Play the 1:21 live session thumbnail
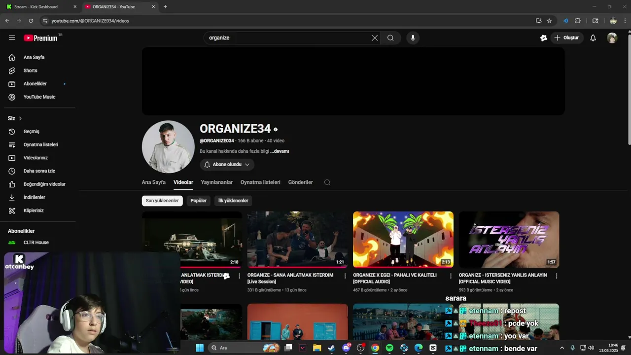Image resolution: width=631 pixels, height=355 pixels. click(297, 240)
